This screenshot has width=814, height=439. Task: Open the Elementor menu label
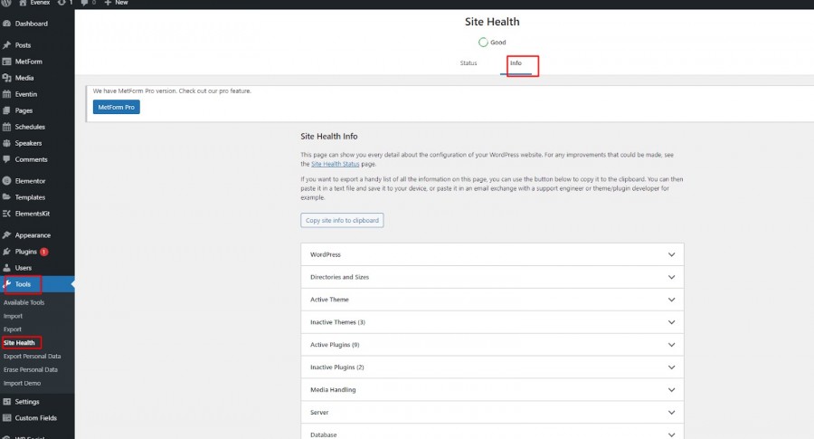pyautogui.click(x=30, y=181)
